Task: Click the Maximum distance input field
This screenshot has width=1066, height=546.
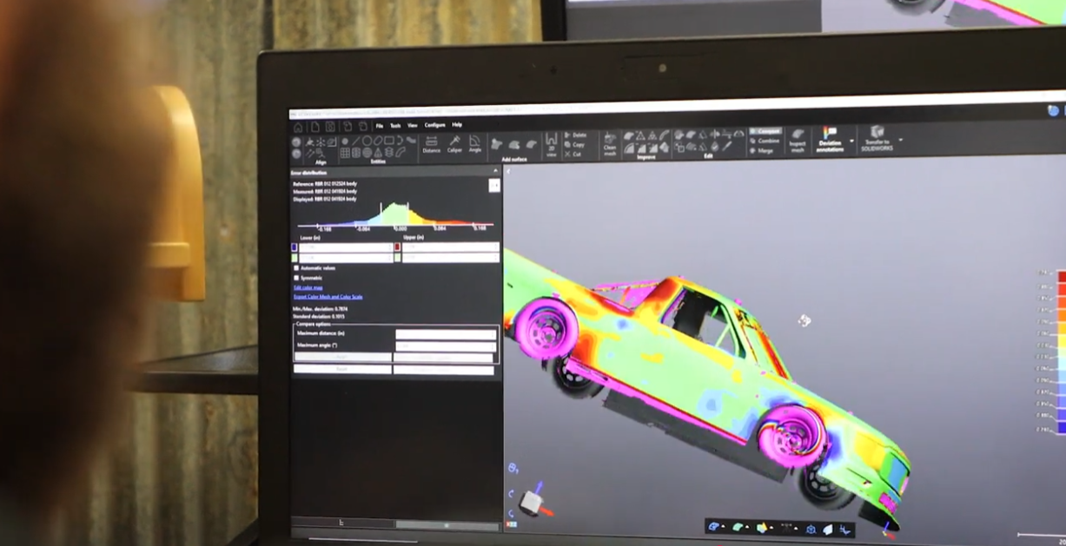Action: click(x=446, y=334)
